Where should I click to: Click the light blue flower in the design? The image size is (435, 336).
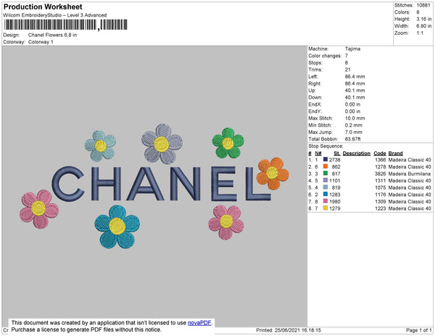point(101,146)
